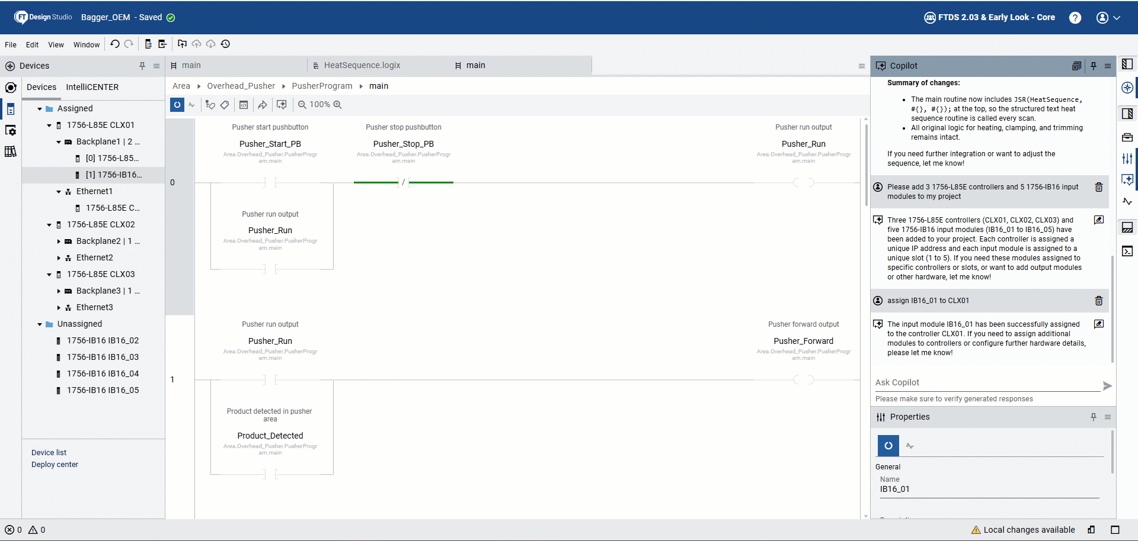Send the Ask Copilot message arrow
1138x541 pixels.
[x=1107, y=386]
